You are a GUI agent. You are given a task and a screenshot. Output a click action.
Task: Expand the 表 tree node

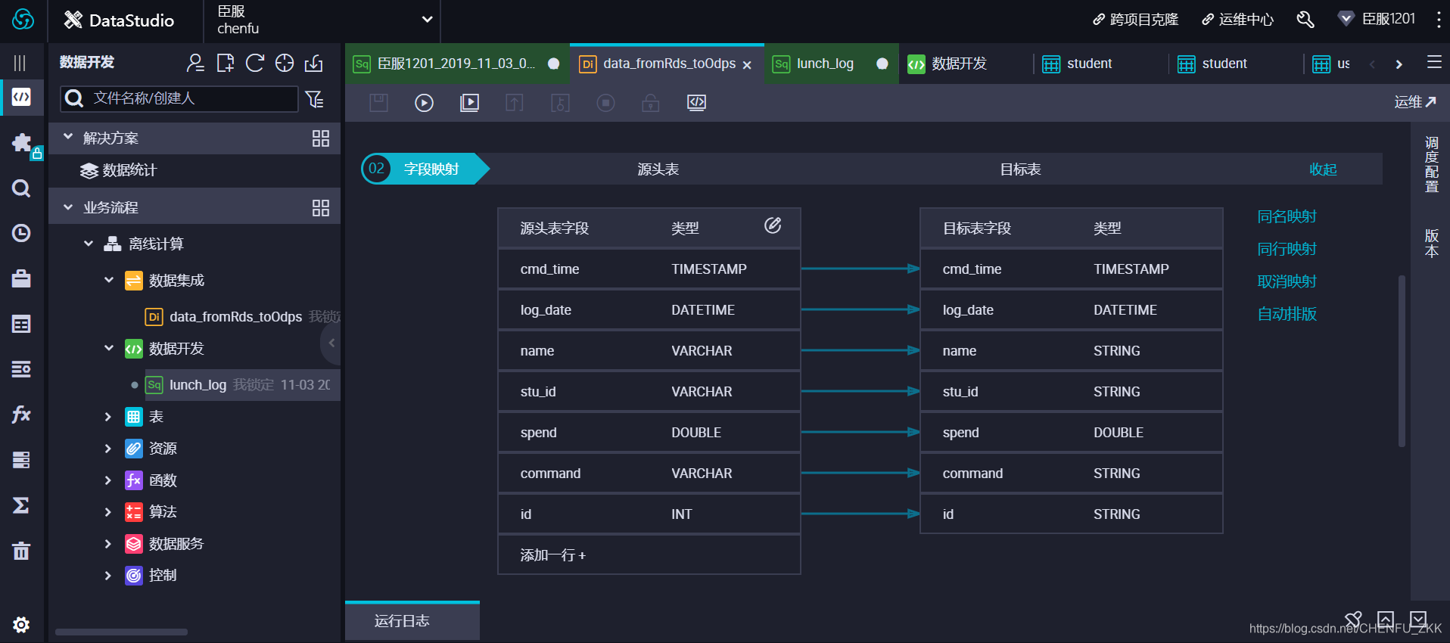pos(107,417)
